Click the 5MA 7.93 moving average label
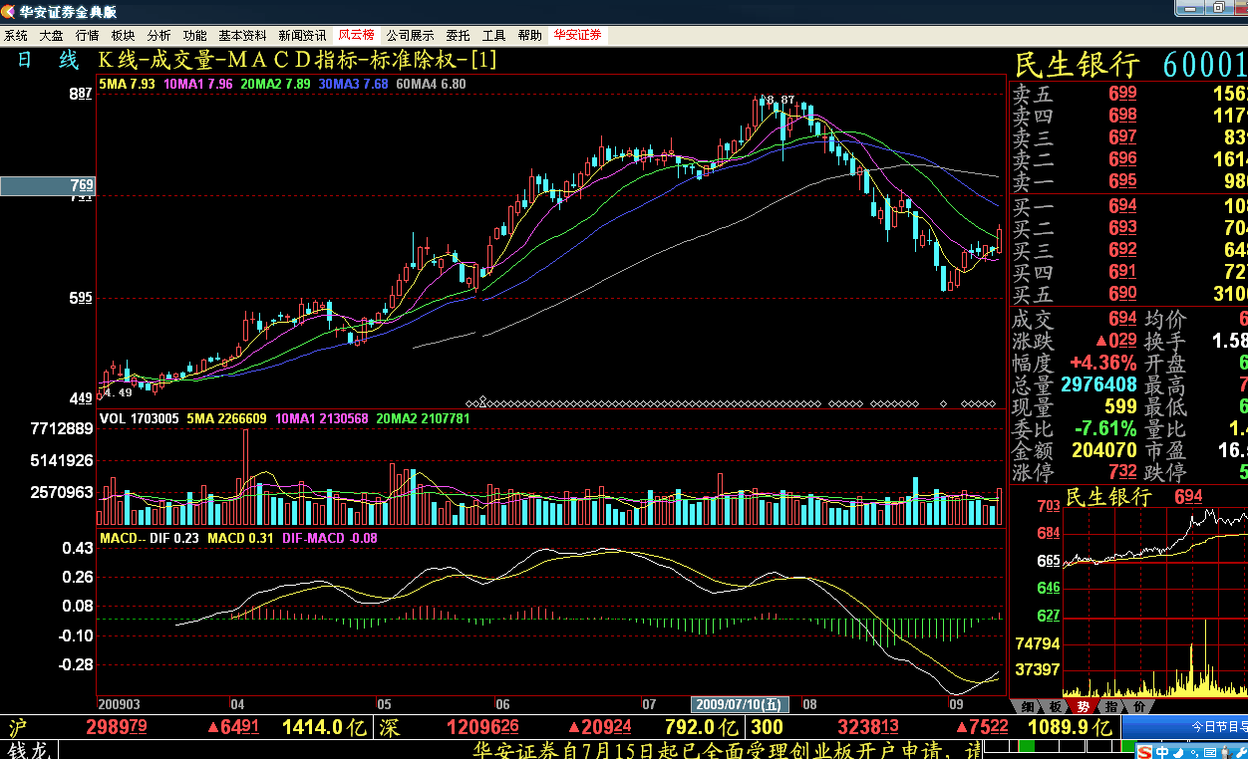The width and height of the screenshot is (1248, 759). coord(127,84)
